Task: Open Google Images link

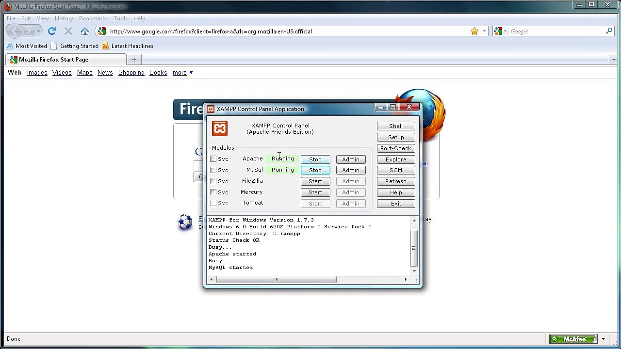Action: pyautogui.click(x=37, y=73)
